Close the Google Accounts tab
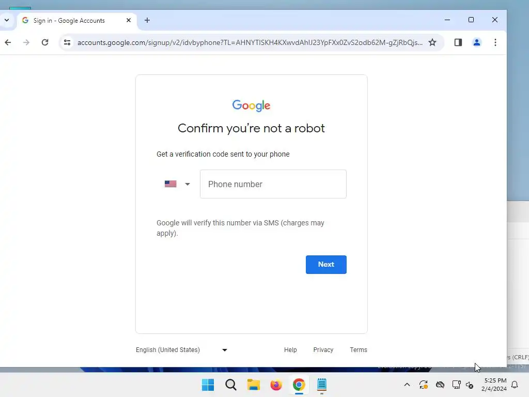 pos(129,20)
